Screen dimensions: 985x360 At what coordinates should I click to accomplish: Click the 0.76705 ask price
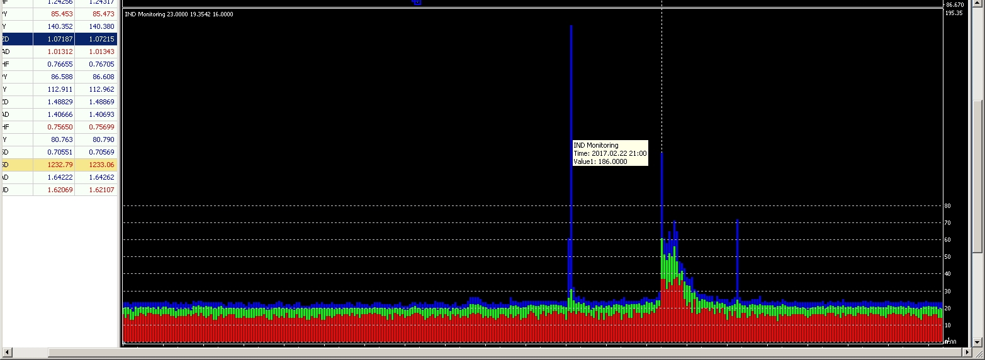point(96,64)
